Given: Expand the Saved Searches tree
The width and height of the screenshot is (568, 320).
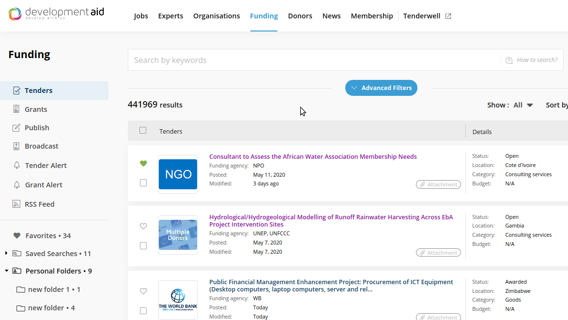Looking at the screenshot, I should [6, 253].
